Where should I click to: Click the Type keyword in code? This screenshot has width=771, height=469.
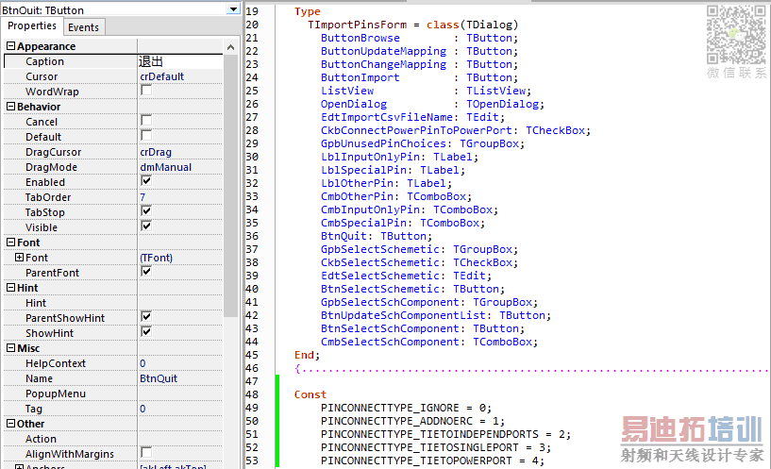tap(308, 11)
